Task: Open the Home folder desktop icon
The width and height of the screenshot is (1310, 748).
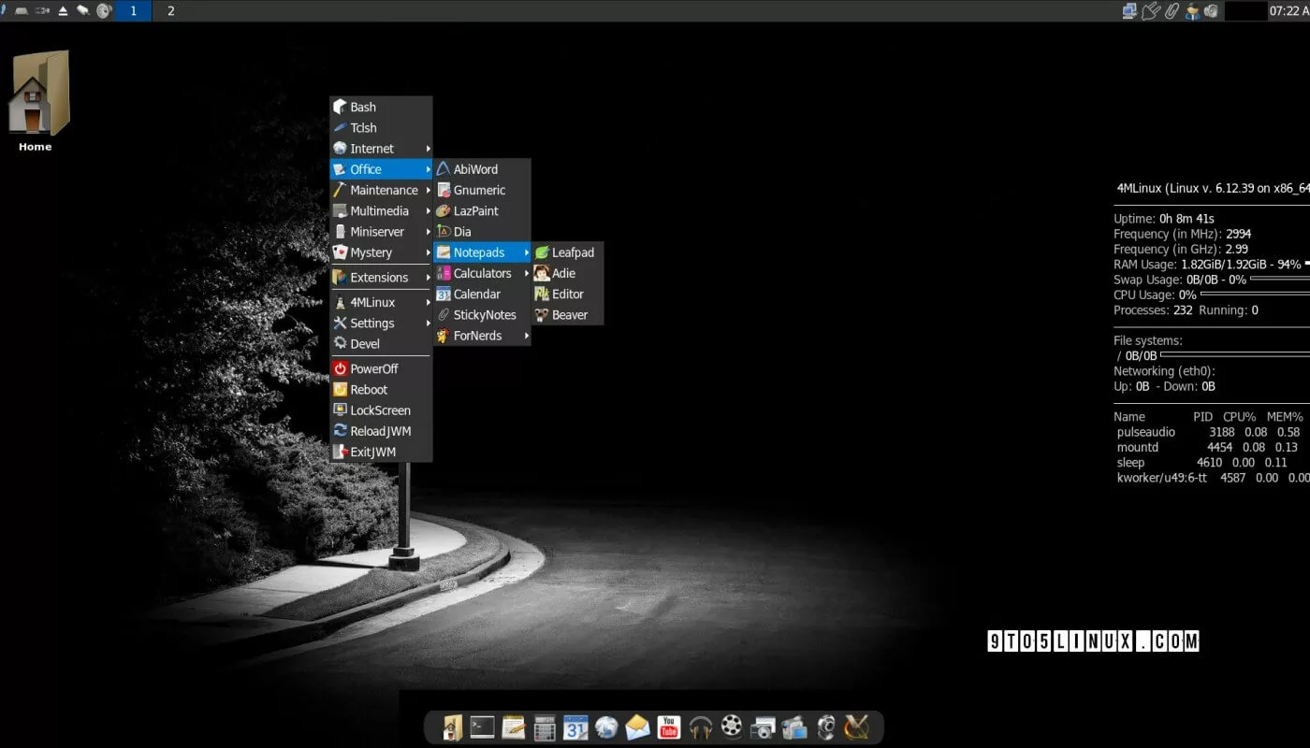Action: click(x=39, y=101)
